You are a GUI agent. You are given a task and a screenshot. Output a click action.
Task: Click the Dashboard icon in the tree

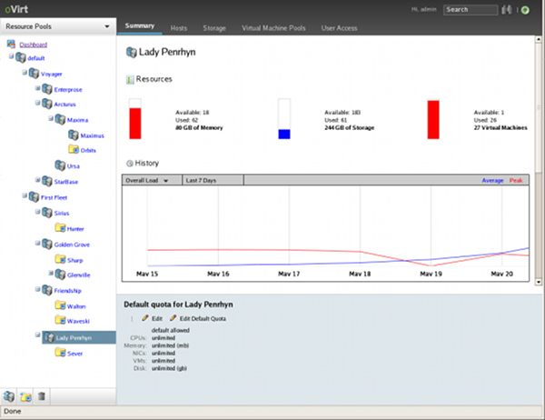point(12,44)
